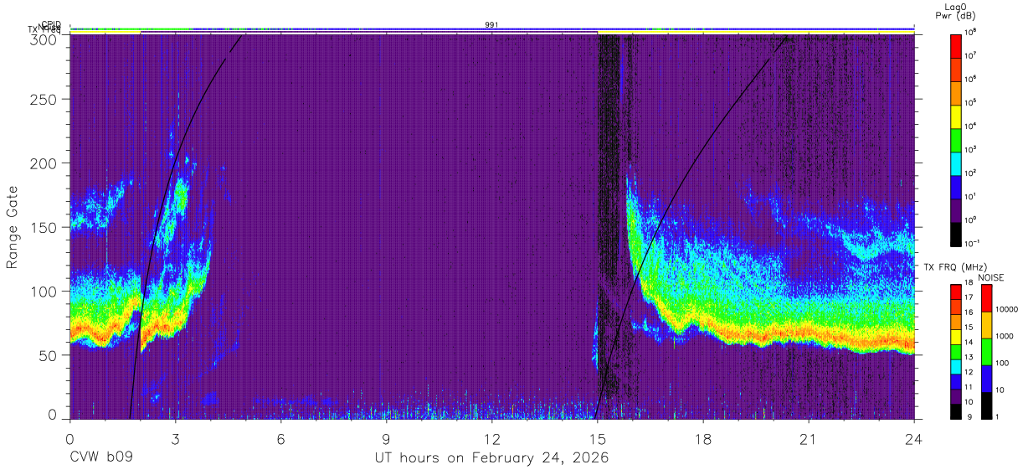Click the x-axis tick label '12'

491,439
